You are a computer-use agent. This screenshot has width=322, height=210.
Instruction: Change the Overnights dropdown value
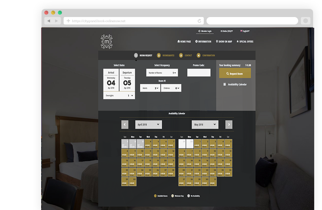pyautogui.click(x=119, y=96)
